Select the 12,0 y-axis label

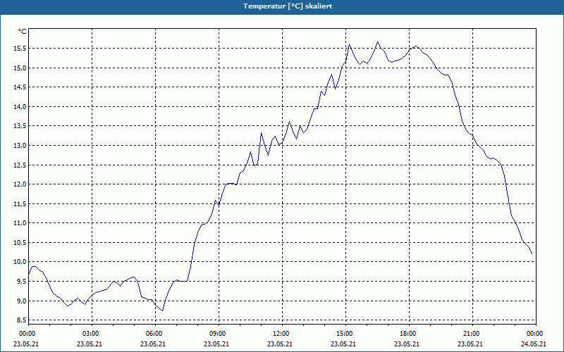click(x=20, y=184)
